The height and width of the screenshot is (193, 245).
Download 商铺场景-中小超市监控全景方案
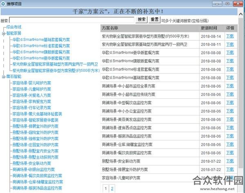230,86
